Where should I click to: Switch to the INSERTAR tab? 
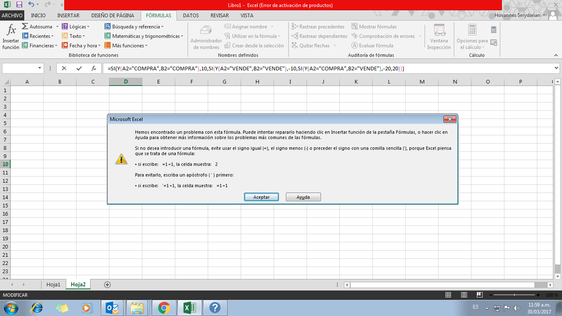point(68,16)
